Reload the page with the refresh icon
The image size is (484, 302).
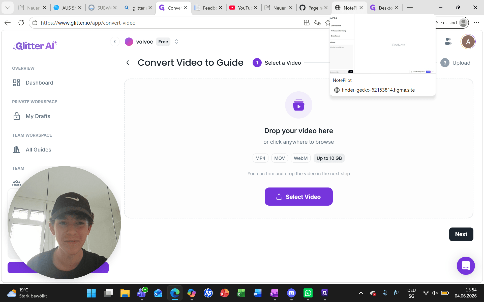pyautogui.click(x=21, y=23)
